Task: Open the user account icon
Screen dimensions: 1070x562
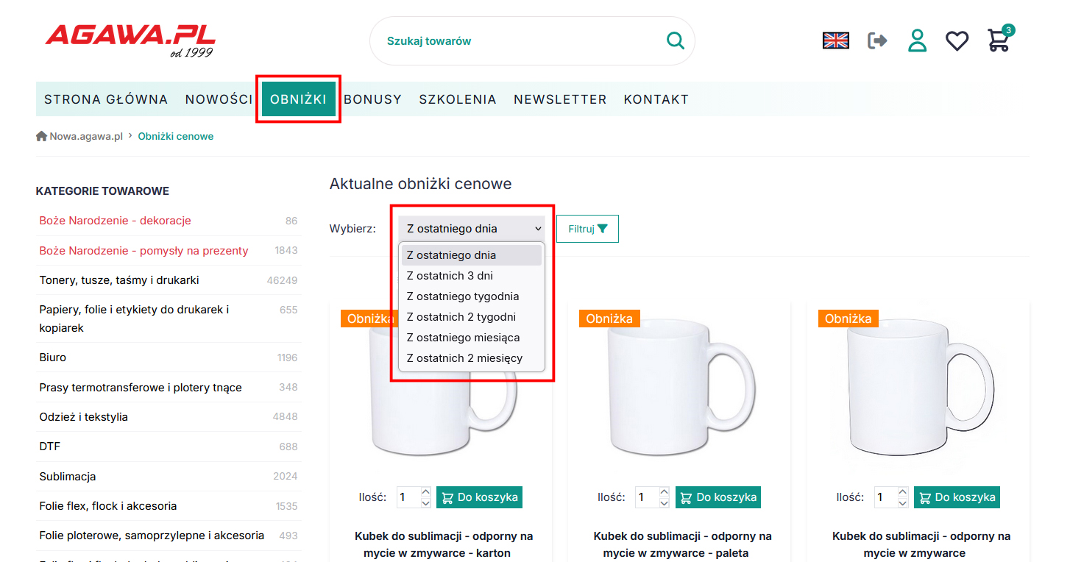Action: [917, 40]
